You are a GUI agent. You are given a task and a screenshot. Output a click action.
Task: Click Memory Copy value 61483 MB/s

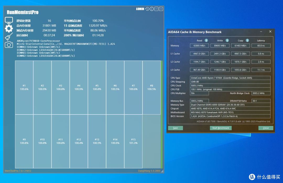(x=240, y=46)
